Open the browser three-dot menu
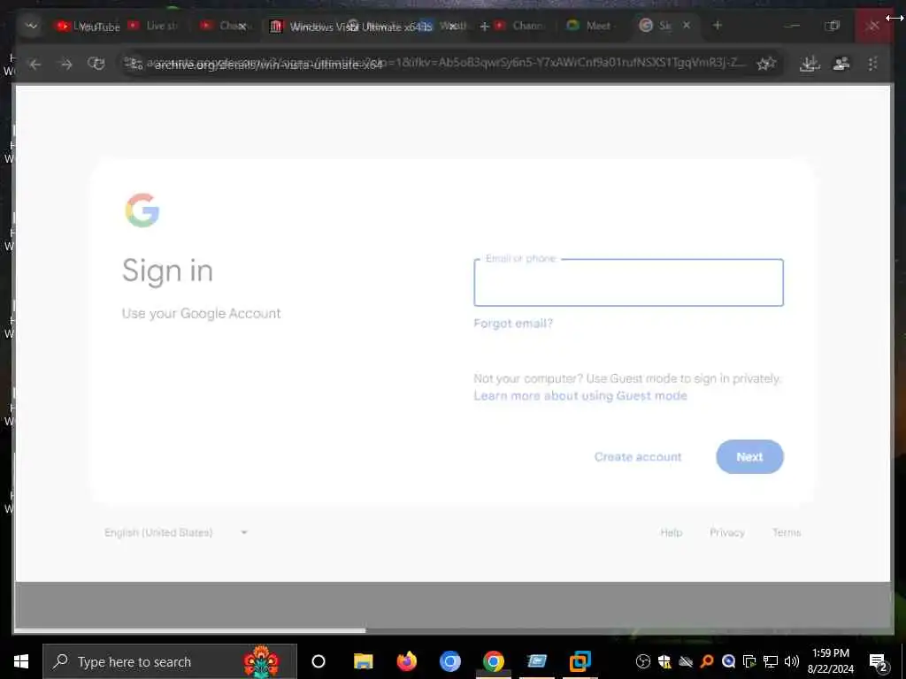This screenshot has height=679, width=906. (872, 64)
